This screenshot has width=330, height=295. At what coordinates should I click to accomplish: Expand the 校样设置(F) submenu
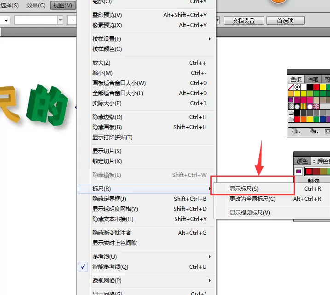tap(147, 39)
